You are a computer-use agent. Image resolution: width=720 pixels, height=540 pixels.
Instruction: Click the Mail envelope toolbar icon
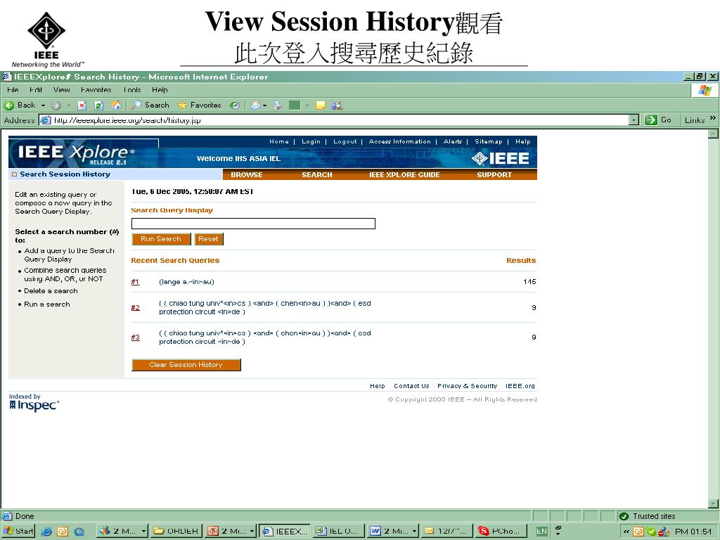pos(255,105)
